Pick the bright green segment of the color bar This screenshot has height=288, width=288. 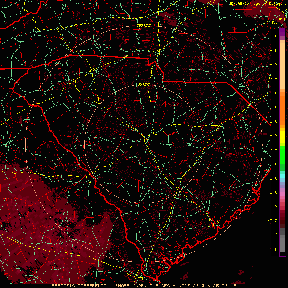tap(283, 154)
